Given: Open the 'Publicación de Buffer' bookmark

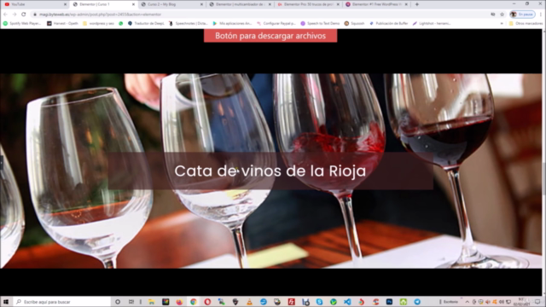Looking at the screenshot, I should point(389,23).
